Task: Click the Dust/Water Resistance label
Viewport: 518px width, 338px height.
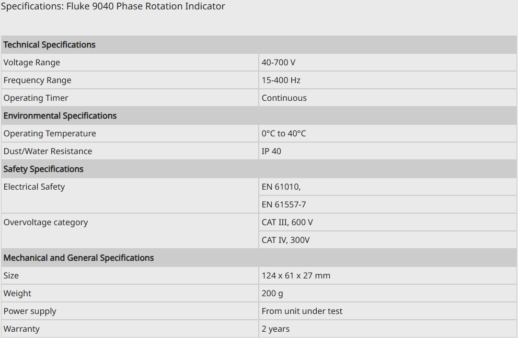Action: point(48,151)
